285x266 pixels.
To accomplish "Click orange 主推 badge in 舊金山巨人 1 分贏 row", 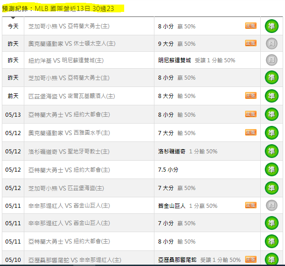I will pos(251,205).
